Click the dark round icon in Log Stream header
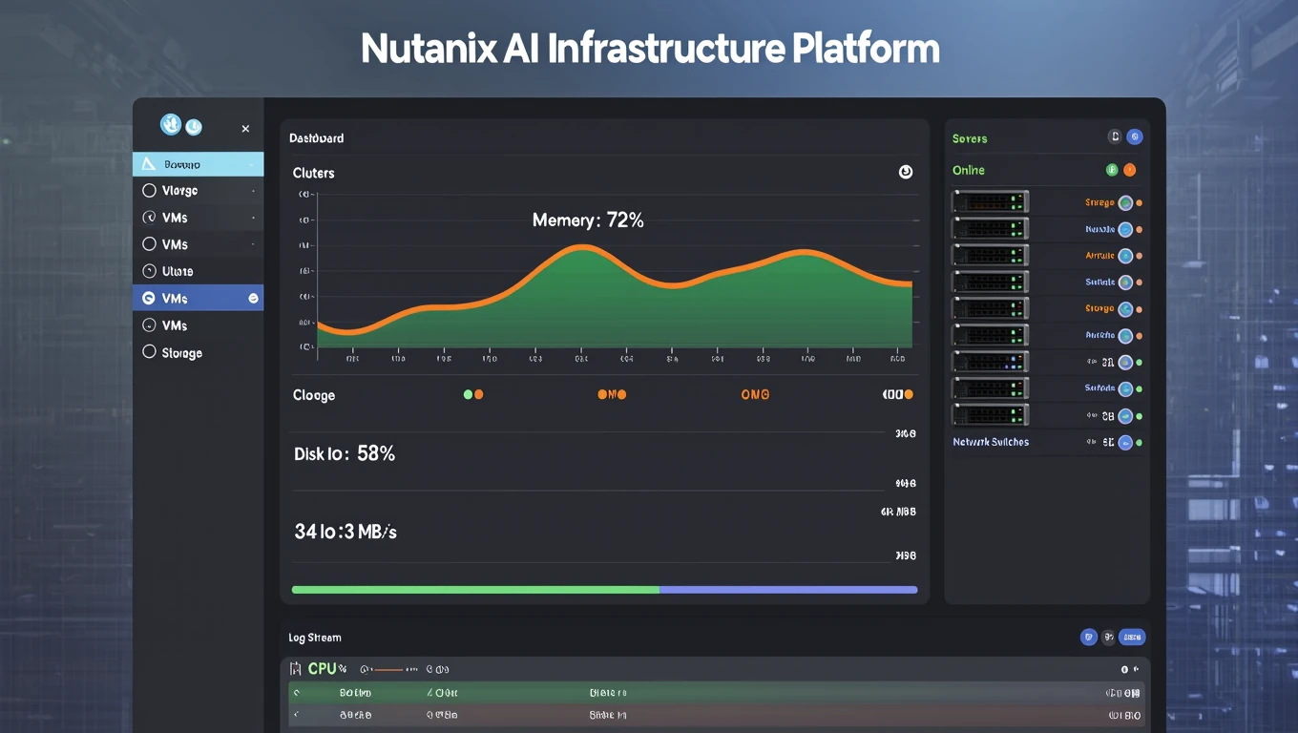Screen dimensions: 1298x733 point(1108,637)
